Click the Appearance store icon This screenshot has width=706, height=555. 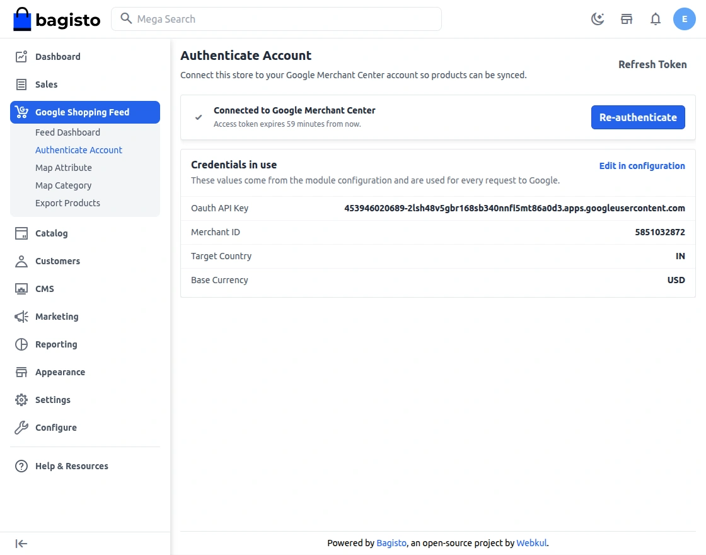(x=21, y=372)
